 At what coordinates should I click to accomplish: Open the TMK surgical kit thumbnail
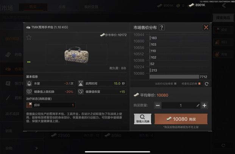[x=76, y=55]
